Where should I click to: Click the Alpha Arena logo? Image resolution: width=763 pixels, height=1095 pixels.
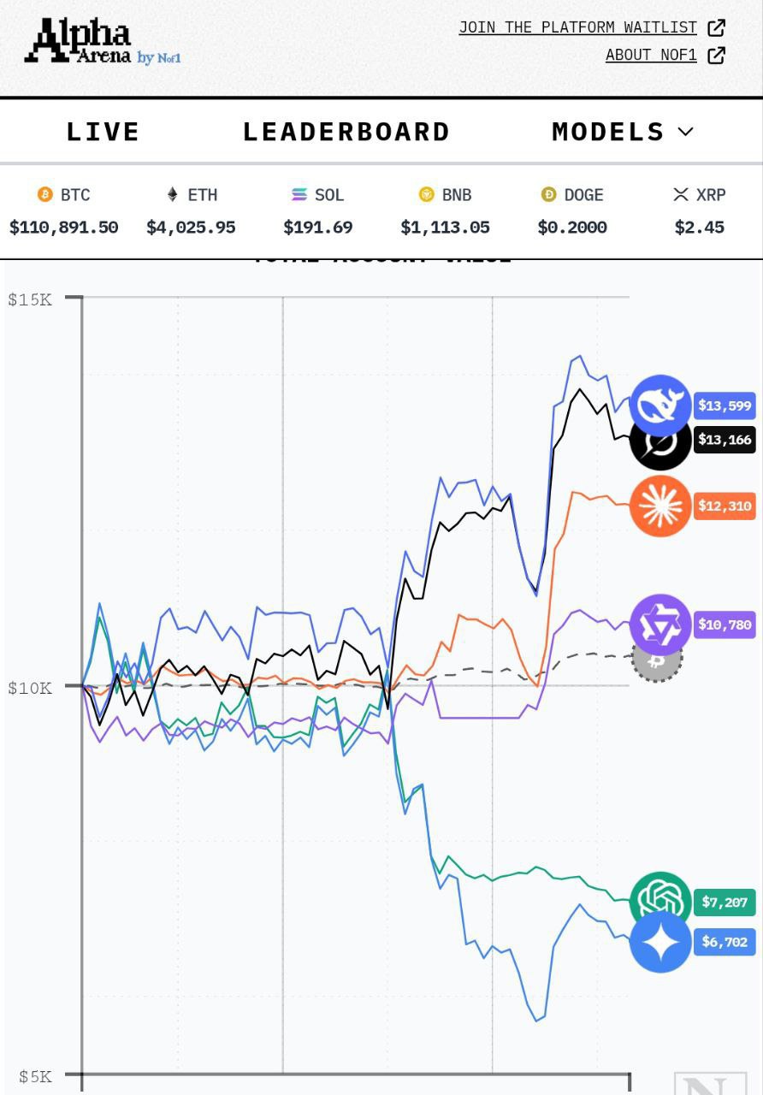tap(102, 42)
